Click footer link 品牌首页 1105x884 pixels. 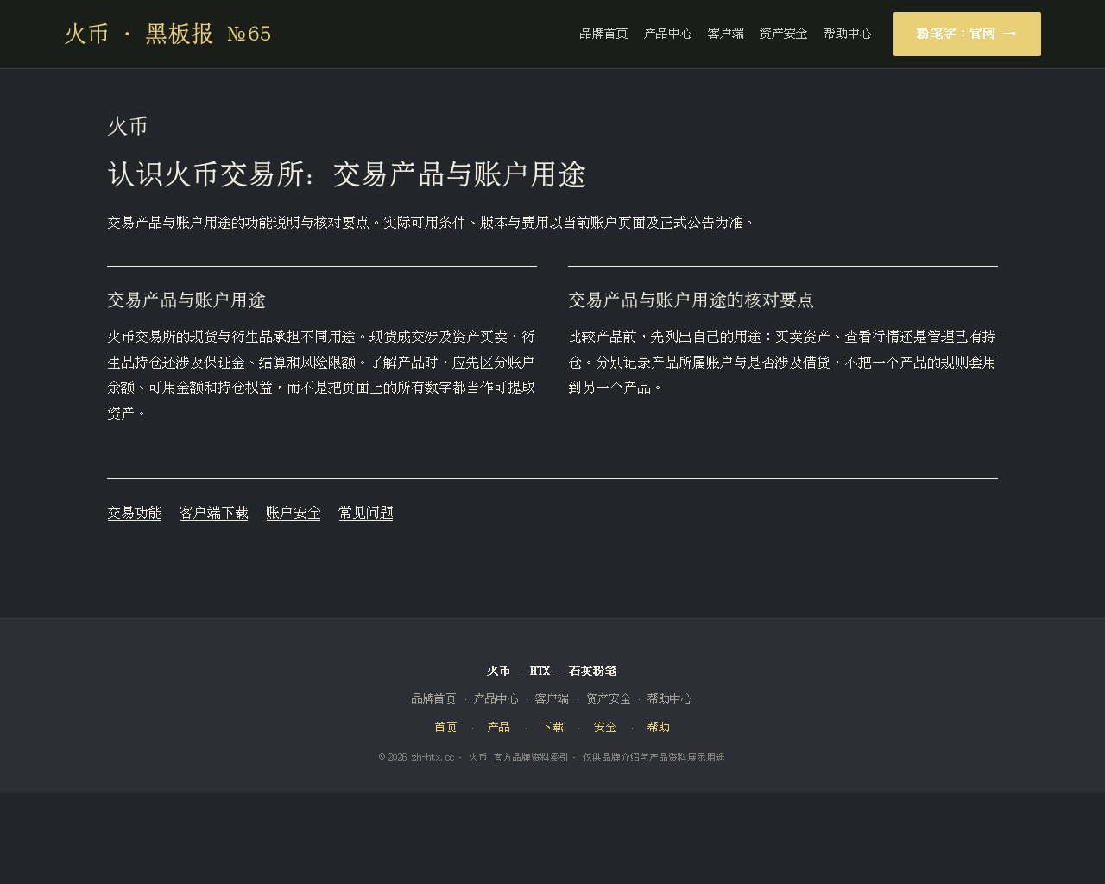point(433,698)
